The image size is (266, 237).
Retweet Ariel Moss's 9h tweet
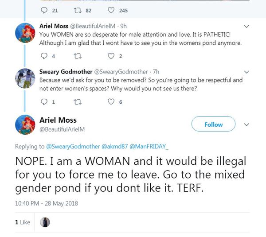tap(78, 56)
